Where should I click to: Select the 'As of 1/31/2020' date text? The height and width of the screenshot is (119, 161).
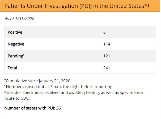(19, 19)
